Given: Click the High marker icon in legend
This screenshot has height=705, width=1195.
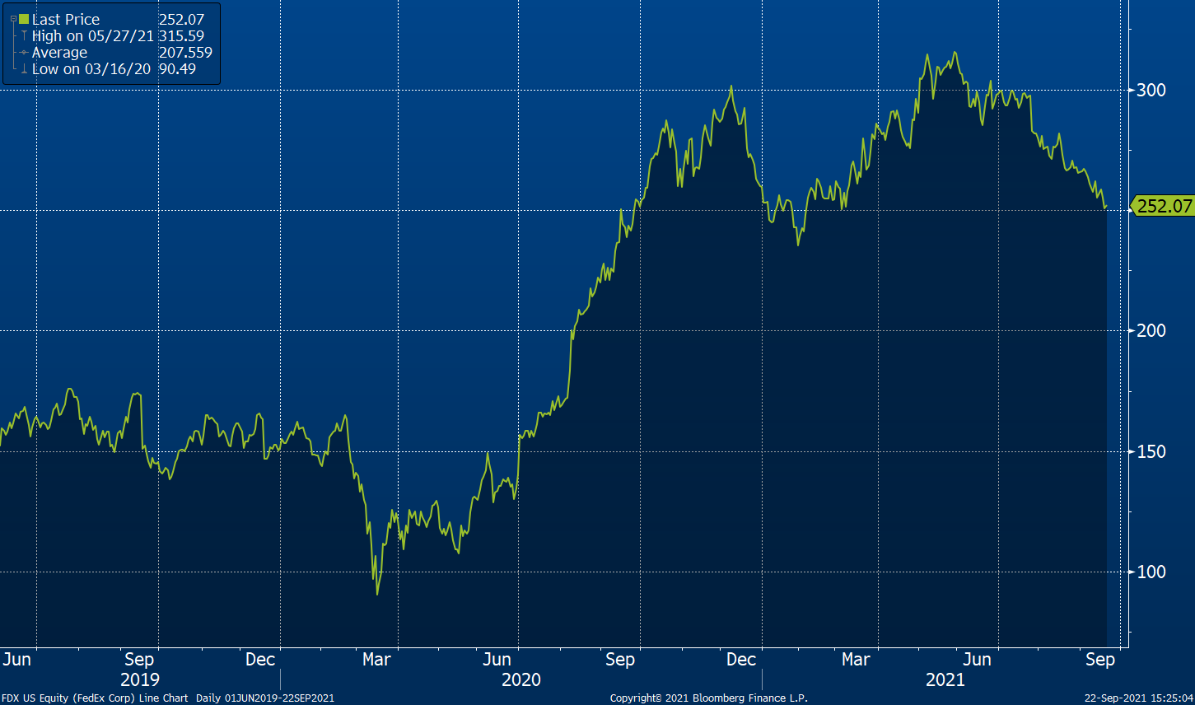Looking at the screenshot, I should tap(24, 36).
